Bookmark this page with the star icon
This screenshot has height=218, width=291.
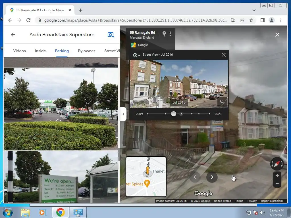(x=251, y=20)
